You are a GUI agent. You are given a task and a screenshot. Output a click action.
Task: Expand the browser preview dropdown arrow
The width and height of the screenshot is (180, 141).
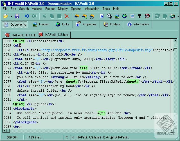point(178,16)
